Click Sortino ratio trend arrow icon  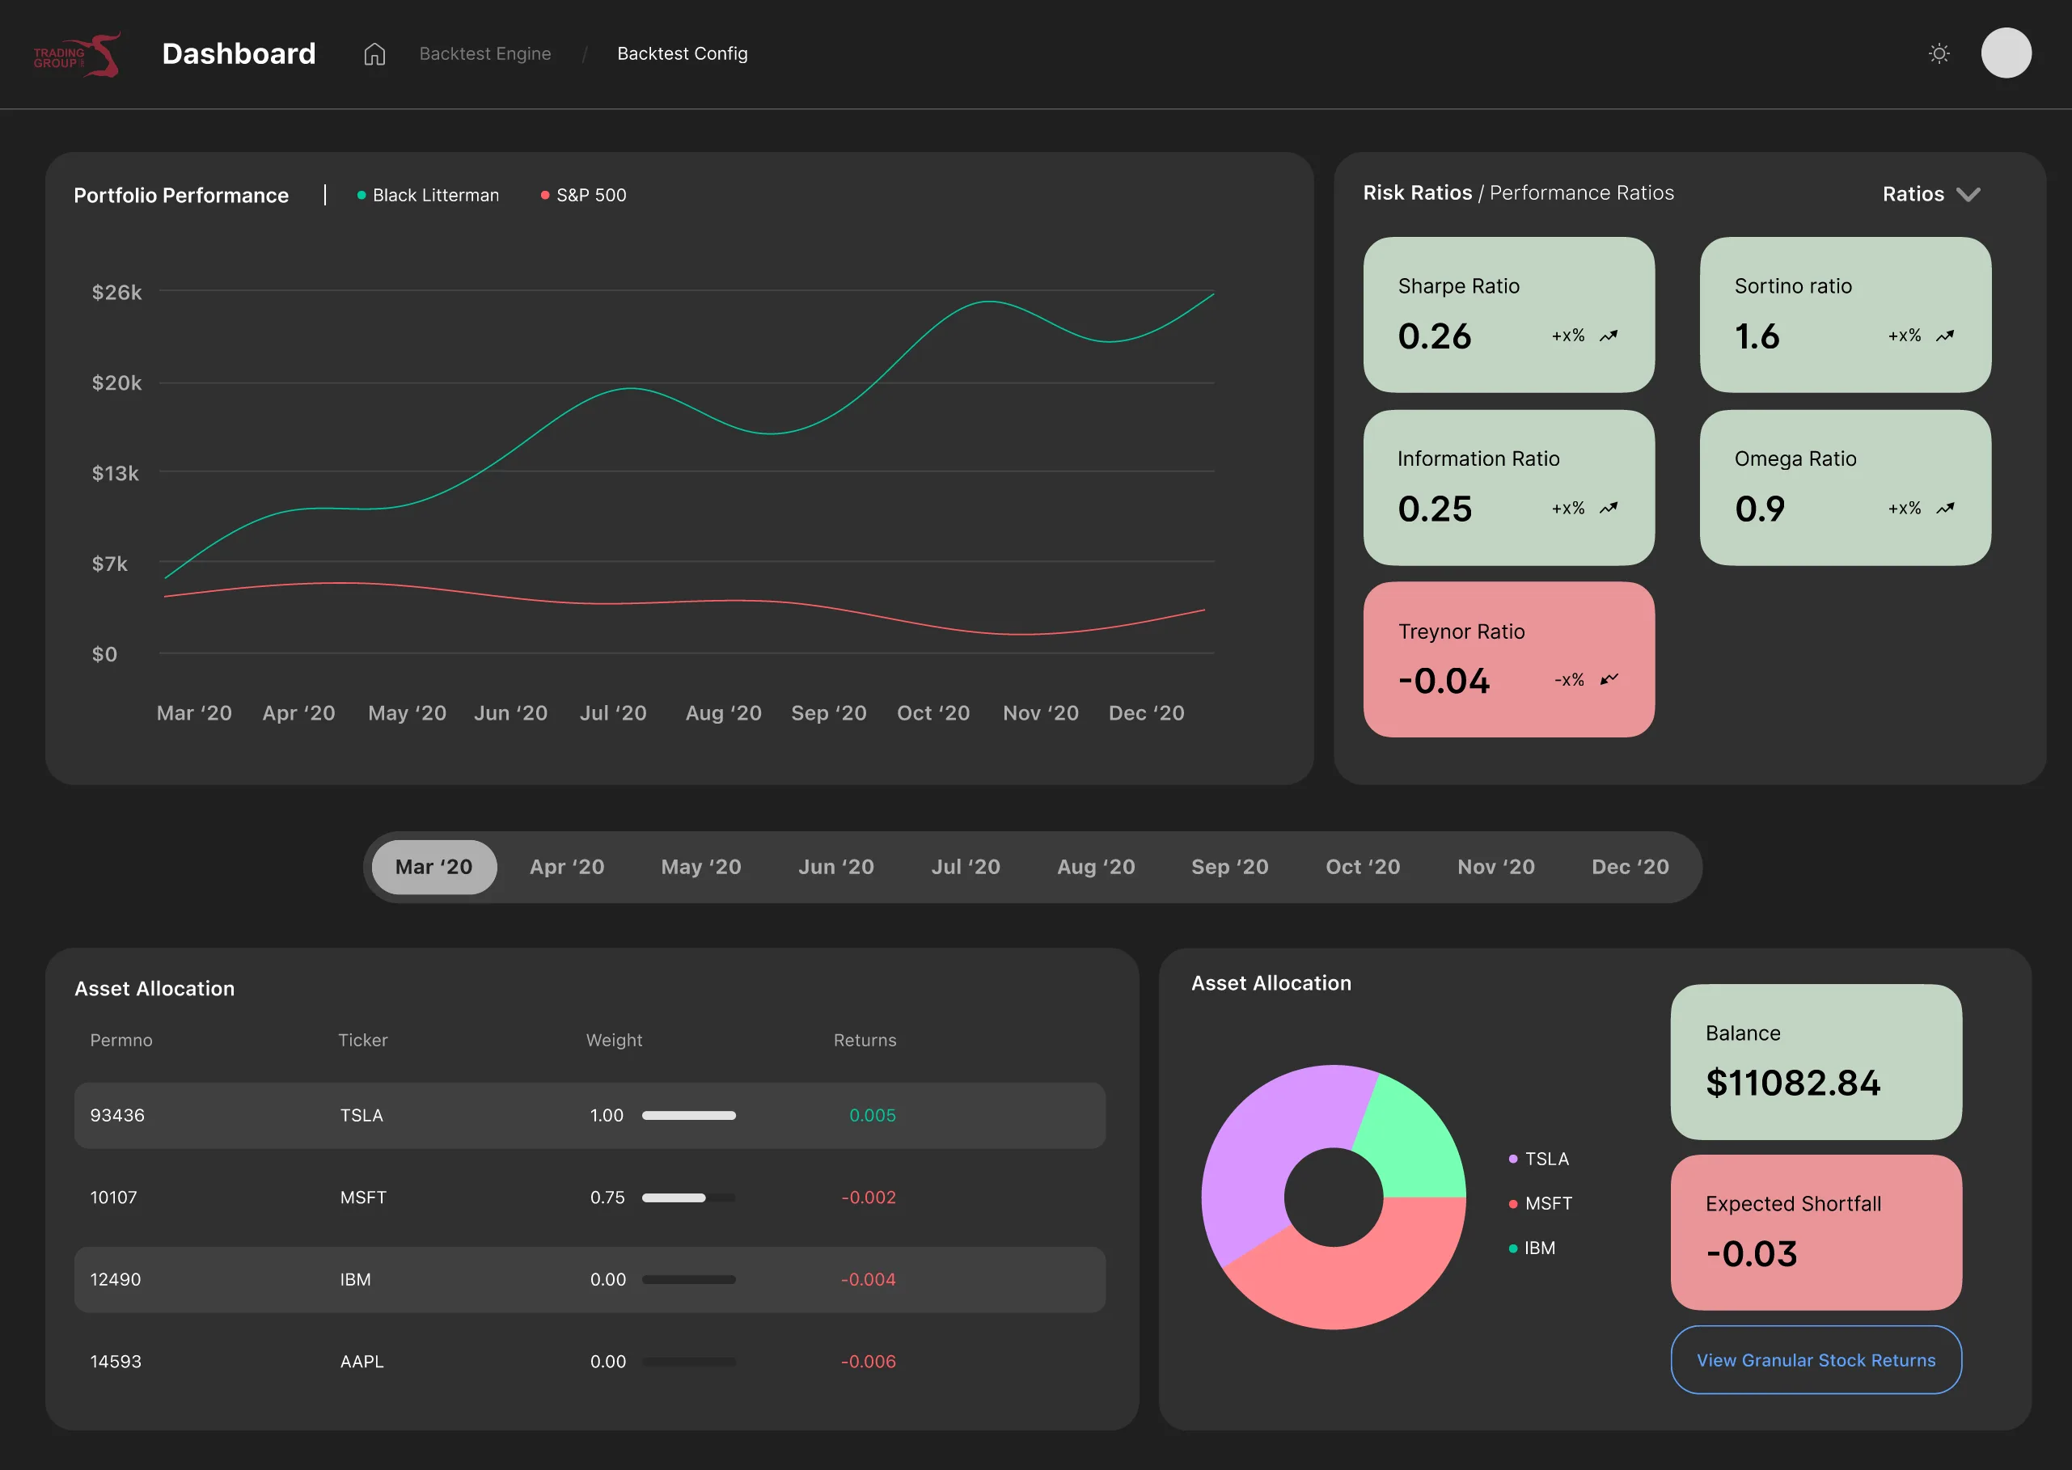click(1944, 336)
